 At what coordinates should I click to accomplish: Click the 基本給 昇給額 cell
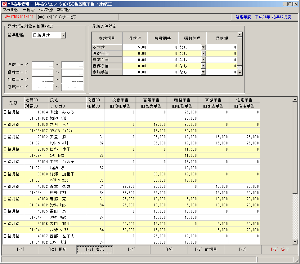222,47
